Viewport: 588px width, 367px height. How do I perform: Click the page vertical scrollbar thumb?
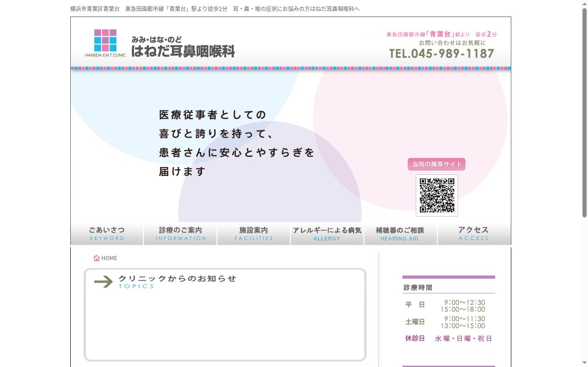click(585, 112)
